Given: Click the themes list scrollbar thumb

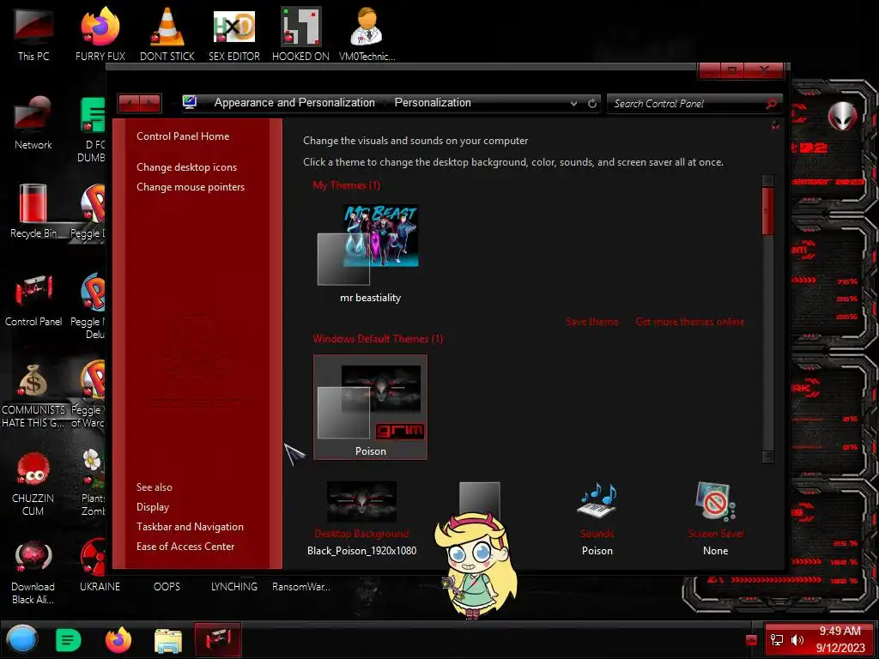Looking at the screenshot, I should click(767, 211).
